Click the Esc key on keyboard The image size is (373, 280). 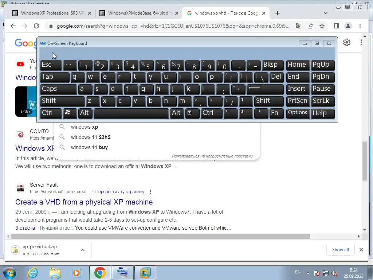[x=51, y=65]
